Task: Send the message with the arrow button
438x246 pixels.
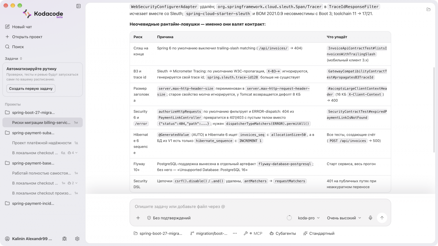Action: pyautogui.click(x=382, y=218)
